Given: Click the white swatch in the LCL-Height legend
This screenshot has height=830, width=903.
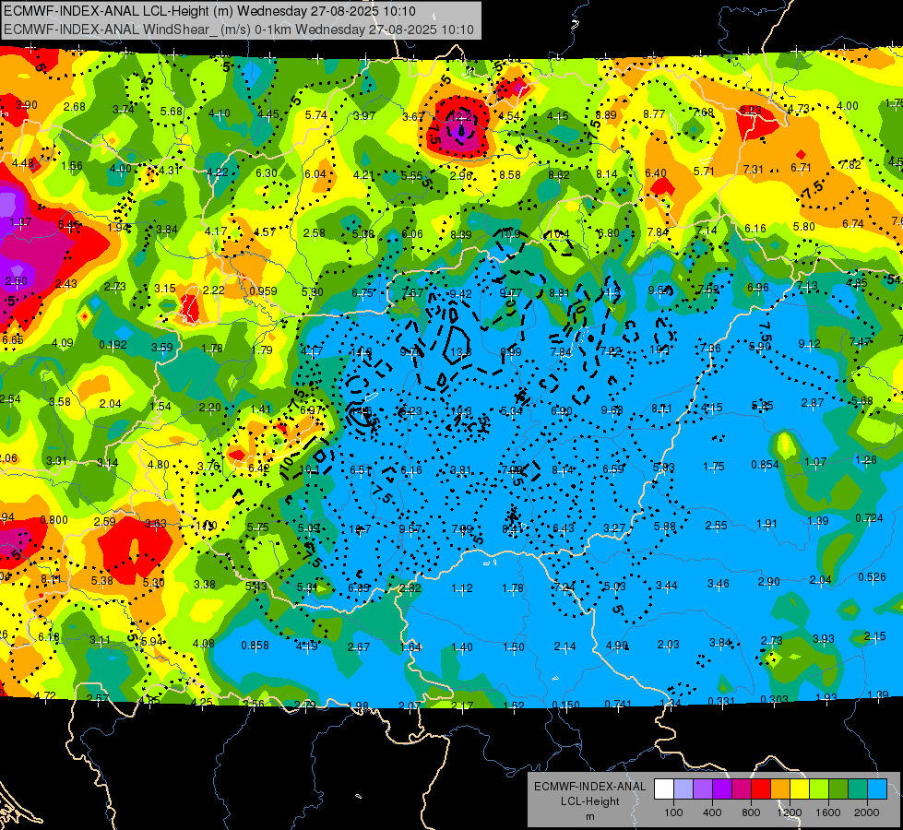Looking at the screenshot, I should 664,789.
